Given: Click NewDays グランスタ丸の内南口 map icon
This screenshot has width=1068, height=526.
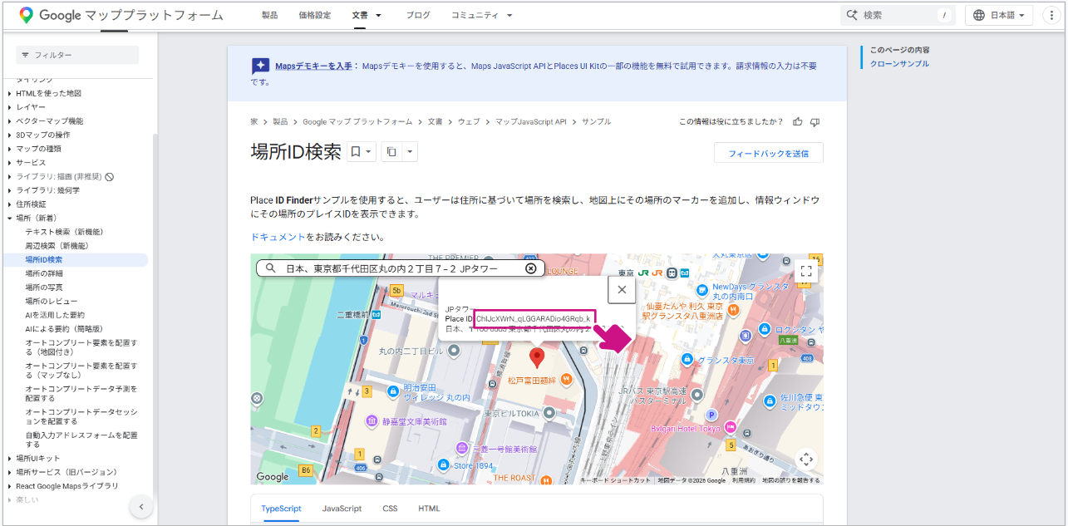Looking at the screenshot, I should 703,291.
